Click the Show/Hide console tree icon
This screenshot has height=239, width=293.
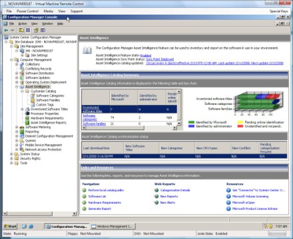pos(28,30)
